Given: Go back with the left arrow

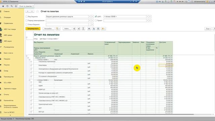Looking at the screenshot, I should pyautogui.click(x=28, y=11).
